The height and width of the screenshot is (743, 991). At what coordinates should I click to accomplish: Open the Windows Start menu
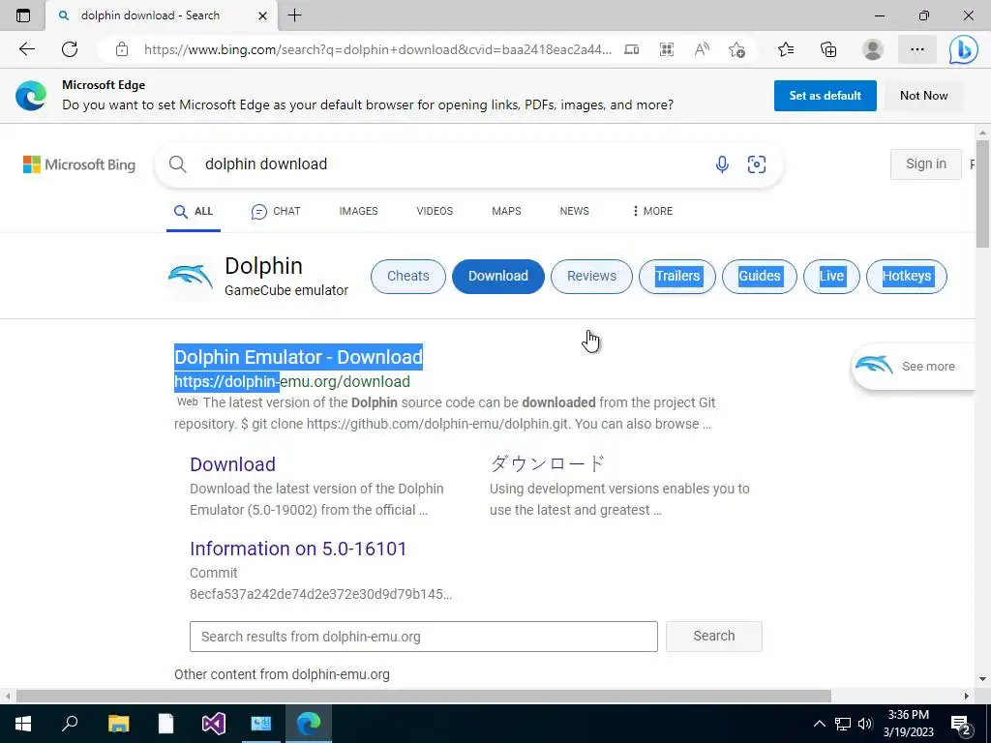click(23, 723)
